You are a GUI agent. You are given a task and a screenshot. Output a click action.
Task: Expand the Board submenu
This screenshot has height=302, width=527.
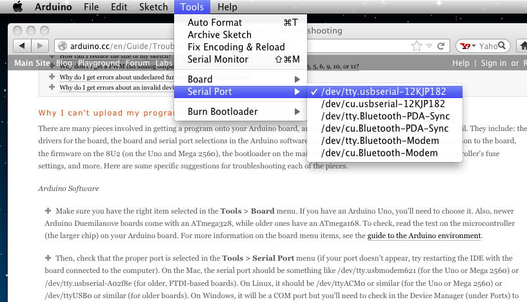pos(241,79)
